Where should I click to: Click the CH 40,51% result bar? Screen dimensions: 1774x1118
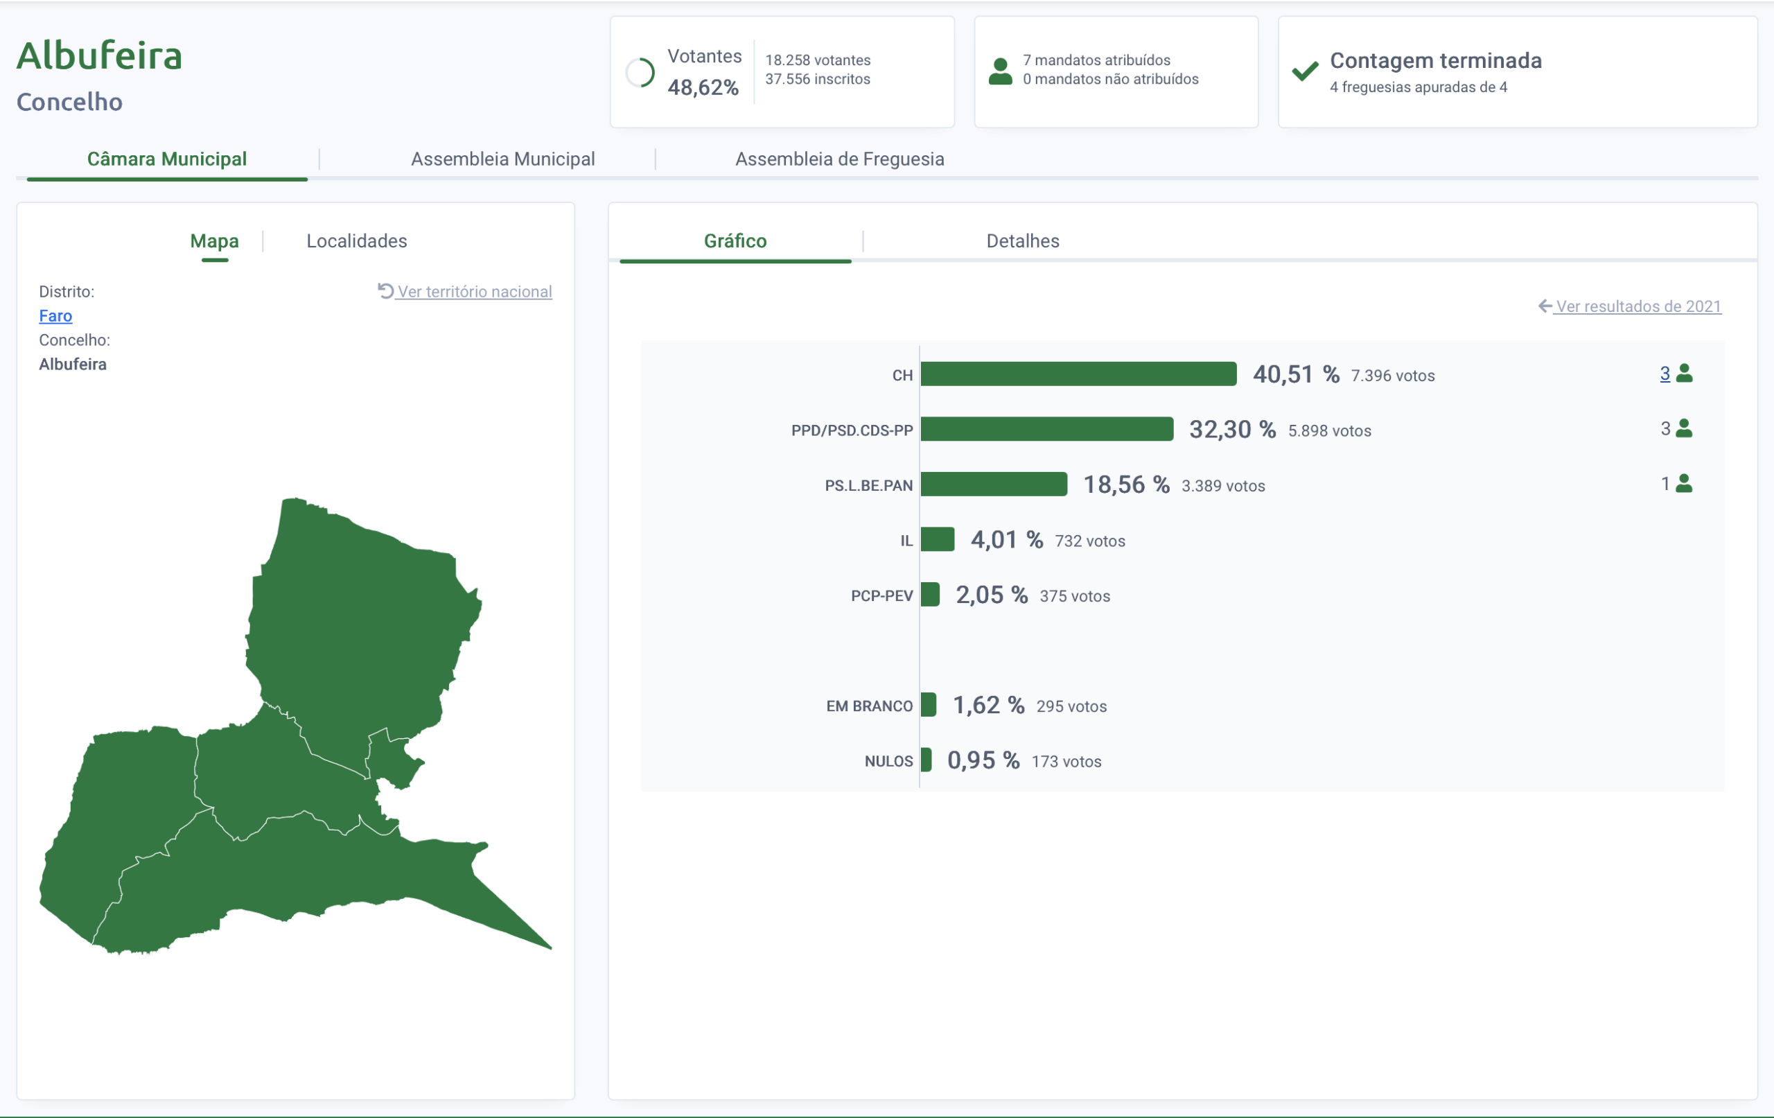(x=1078, y=374)
